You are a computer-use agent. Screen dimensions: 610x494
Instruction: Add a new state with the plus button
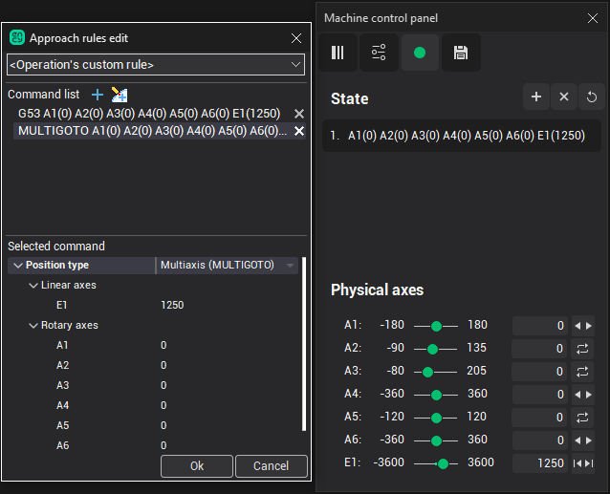point(536,97)
